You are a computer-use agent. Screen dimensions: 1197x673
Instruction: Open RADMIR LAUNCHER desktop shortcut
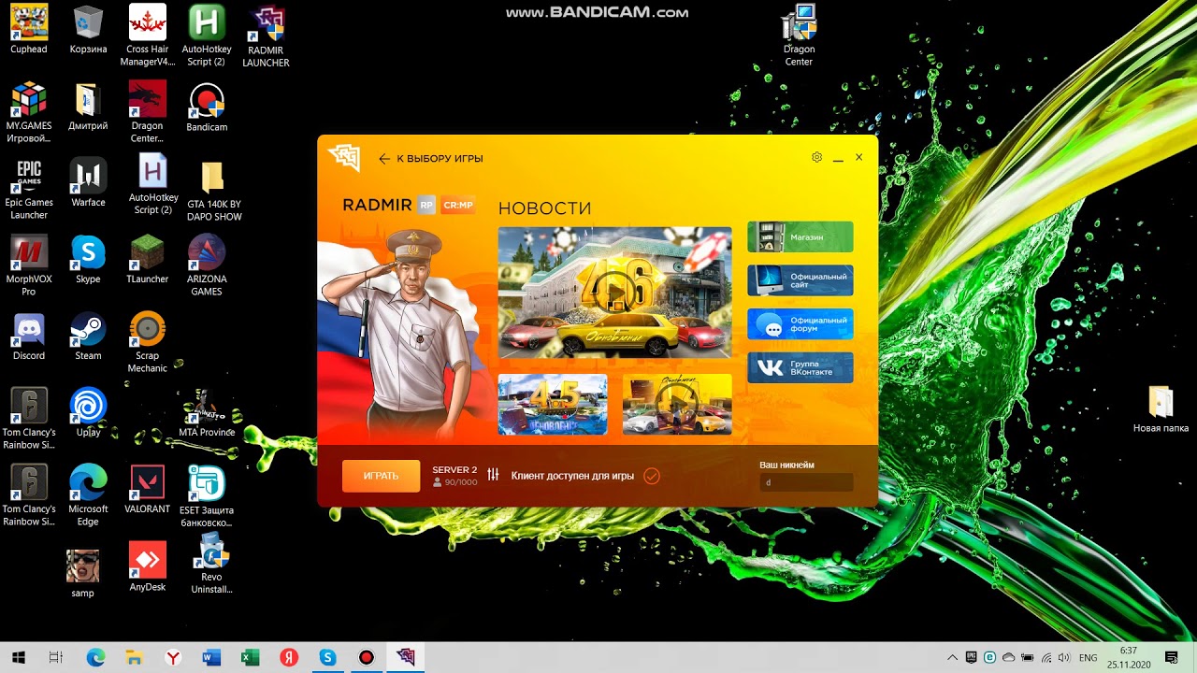pos(266,36)
